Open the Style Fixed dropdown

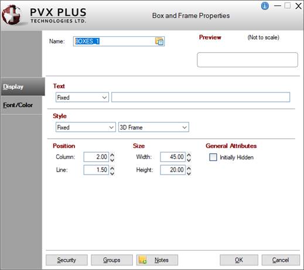pyautogui.click(x=86, y=127)
